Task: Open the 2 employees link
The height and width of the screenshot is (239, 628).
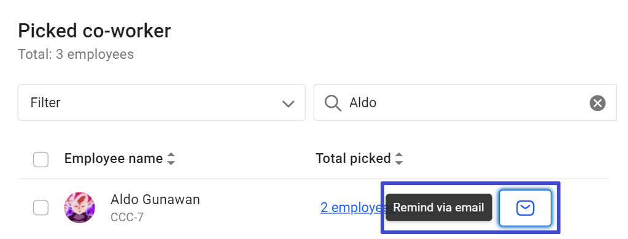Action: (x=352, y=207)
